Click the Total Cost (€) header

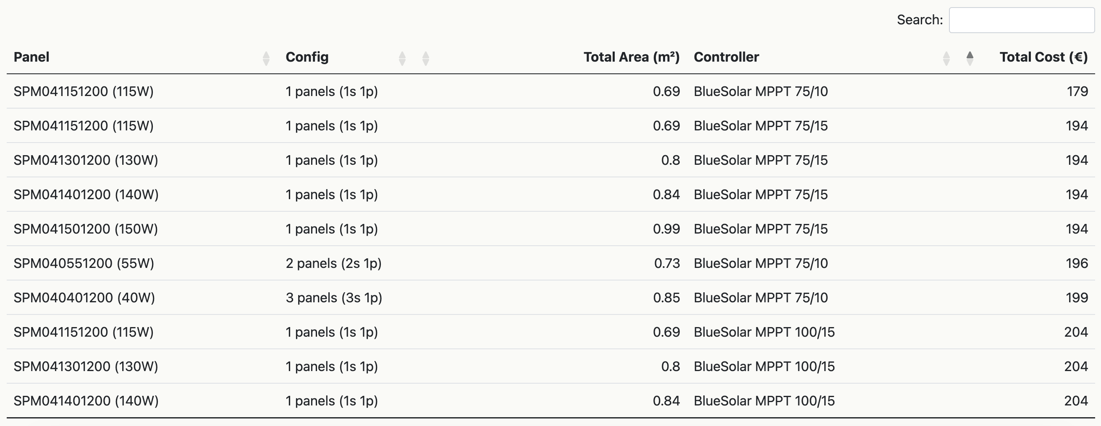[1043, 57]
